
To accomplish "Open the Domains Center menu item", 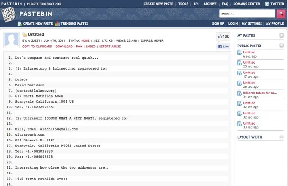I will point(247,4).
